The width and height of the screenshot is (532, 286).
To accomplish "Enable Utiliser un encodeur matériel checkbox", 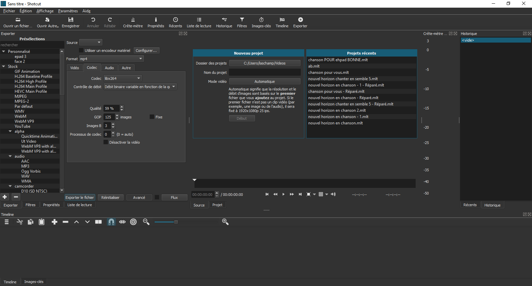I will tap(81, 50).
